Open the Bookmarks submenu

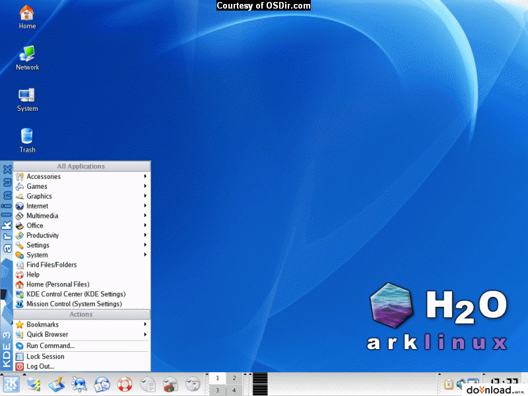coord(81,324)
